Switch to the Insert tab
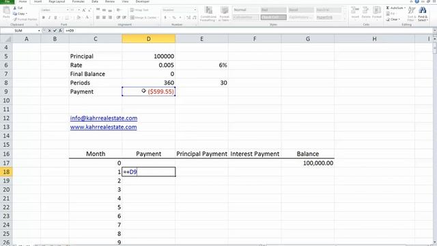This screenshot has width=437, height=246. [38, 1]
